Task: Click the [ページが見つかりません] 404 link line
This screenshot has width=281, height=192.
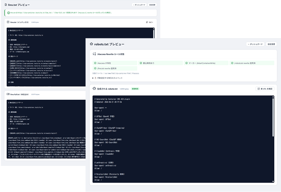Action: pos(34,75)
